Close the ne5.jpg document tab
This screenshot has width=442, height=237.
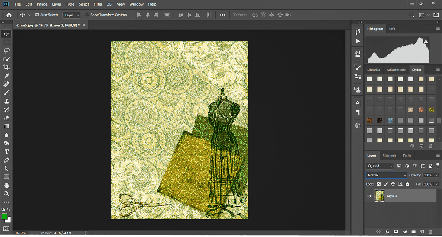pos(84,25)
